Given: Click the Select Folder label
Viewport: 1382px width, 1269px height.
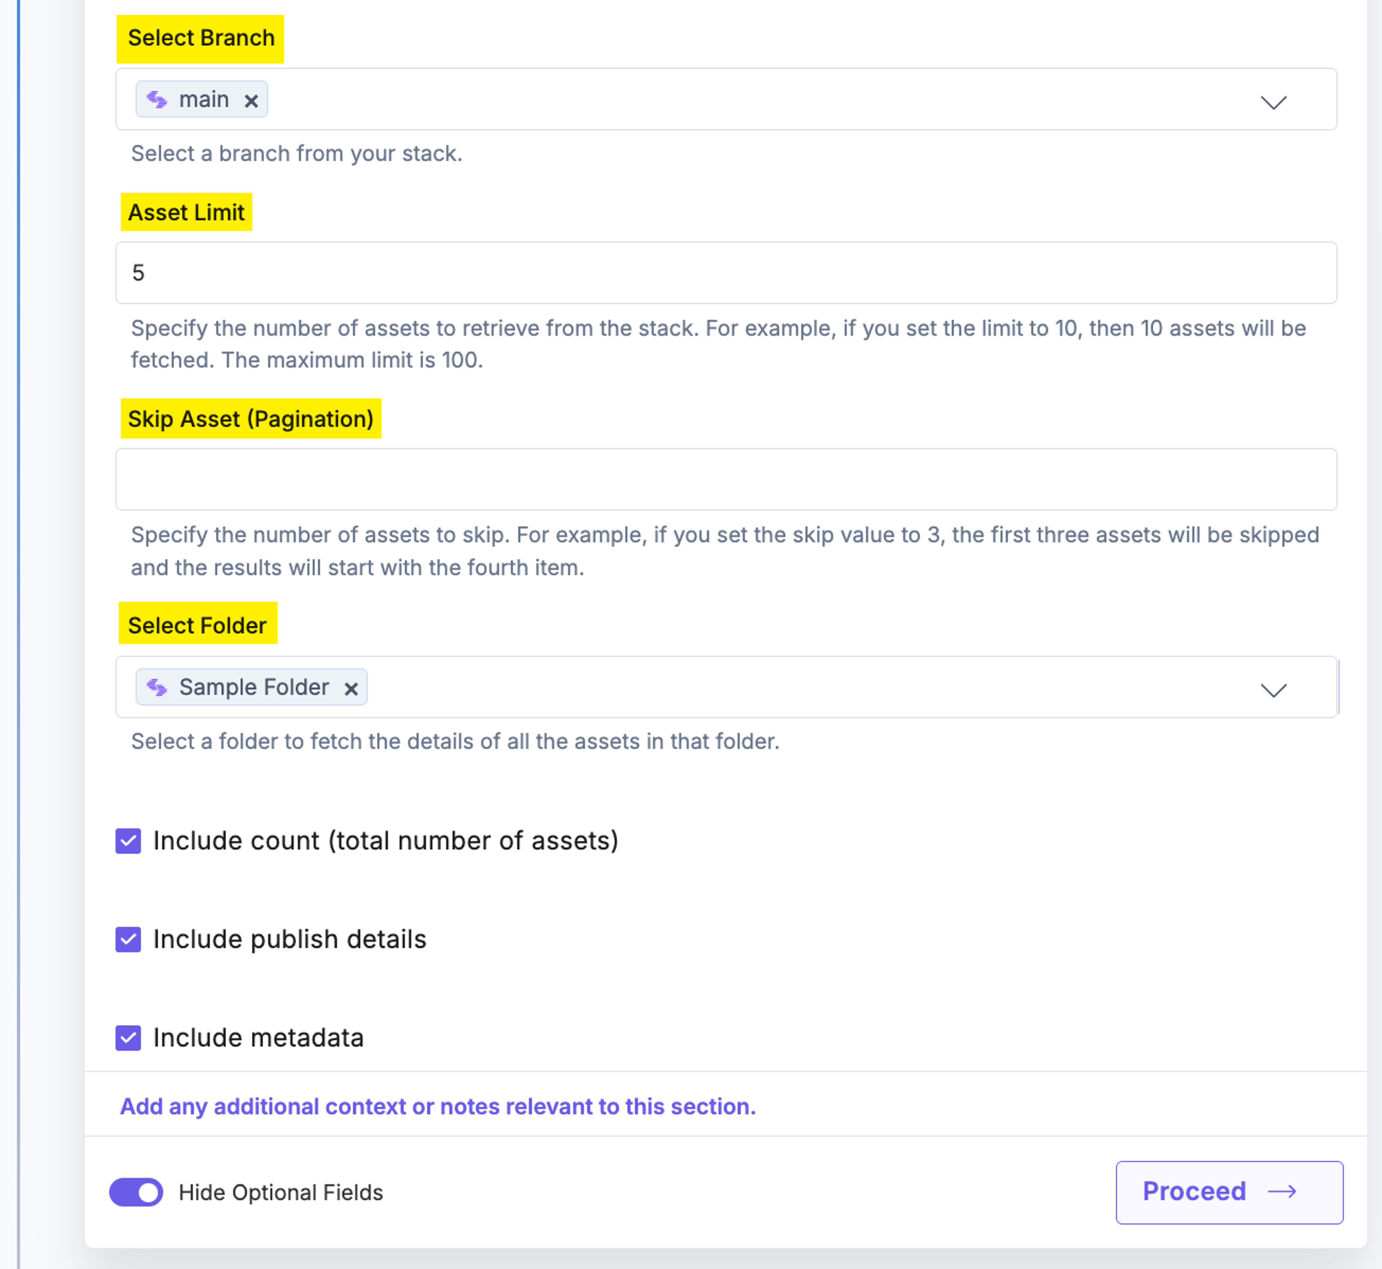Looking at the screenshot, I should point(197,625).
